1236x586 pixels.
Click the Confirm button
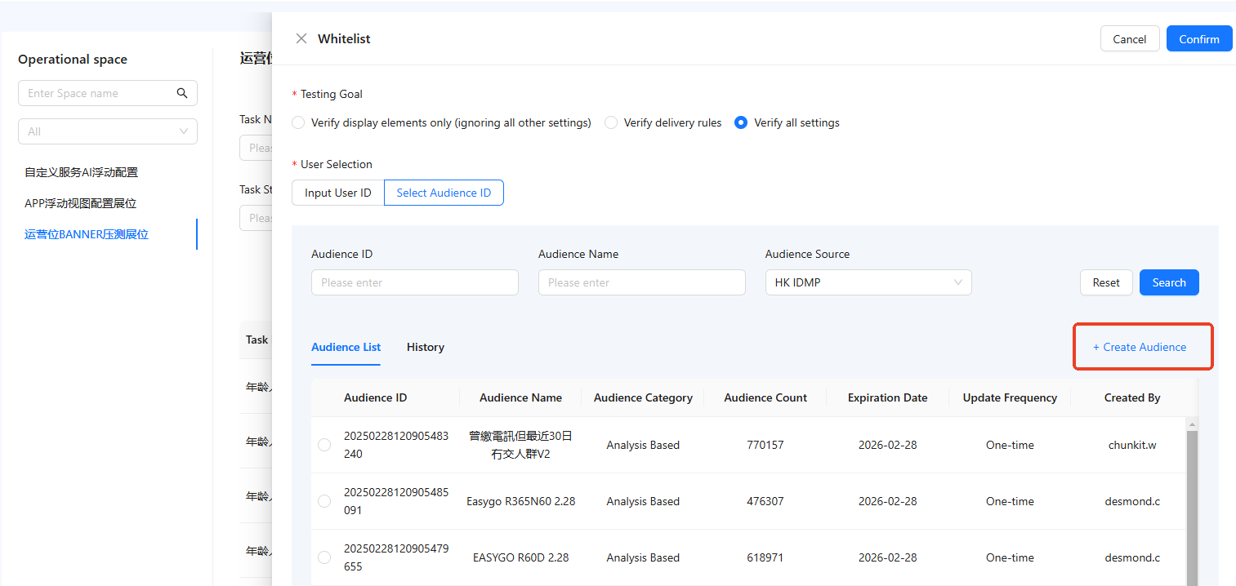1198,39
